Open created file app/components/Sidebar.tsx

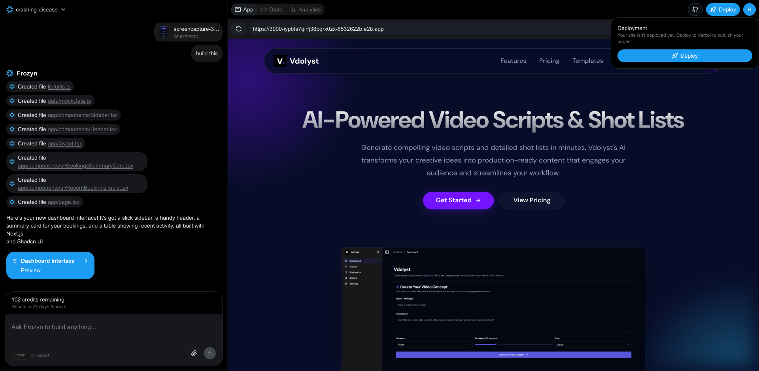click(x=83, y=115)
